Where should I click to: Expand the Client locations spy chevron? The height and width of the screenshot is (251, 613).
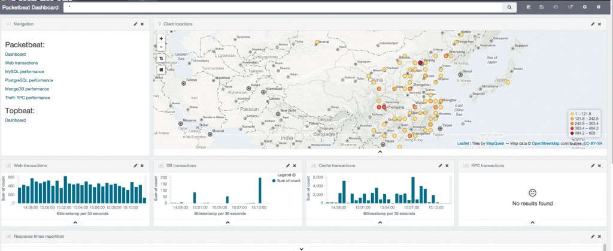click(380, 152)
